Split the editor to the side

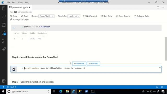158,7
